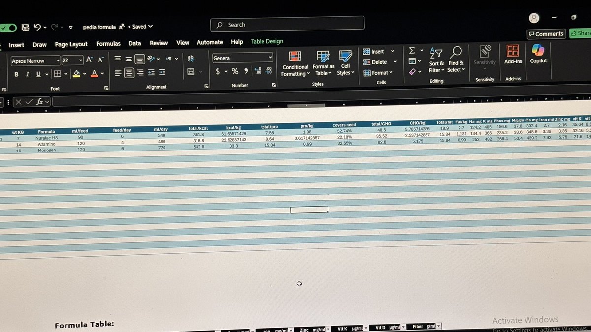Top align cell contents

tap(118, 59)
